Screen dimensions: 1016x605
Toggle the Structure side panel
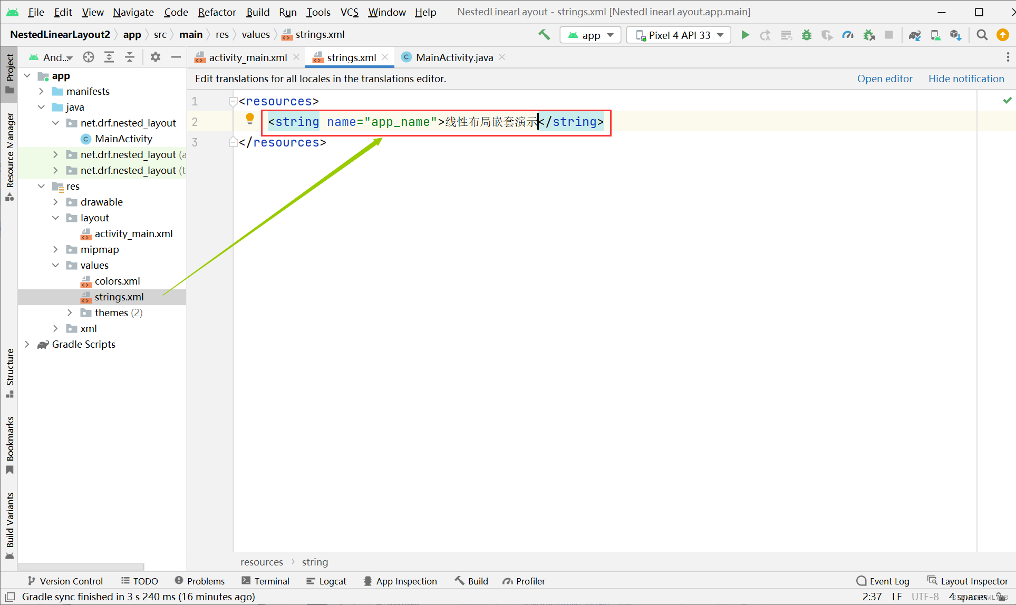click(9, 373)
